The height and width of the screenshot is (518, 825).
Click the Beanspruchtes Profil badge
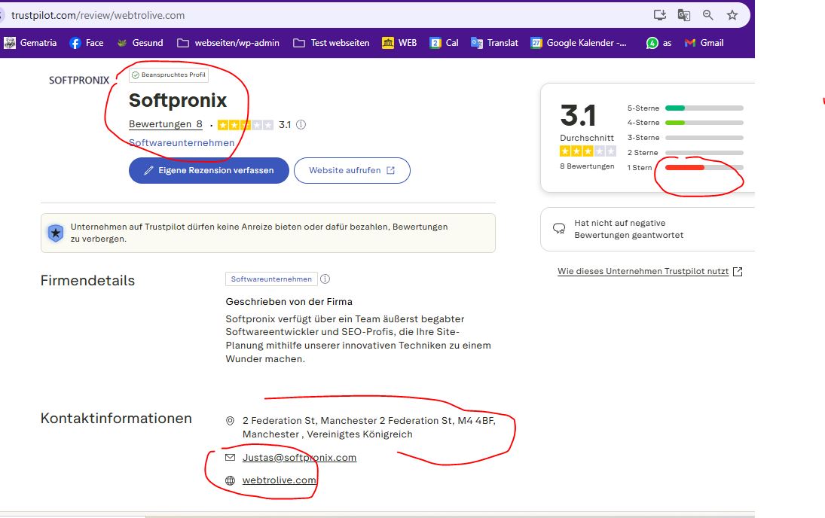(x=169, y=75)
